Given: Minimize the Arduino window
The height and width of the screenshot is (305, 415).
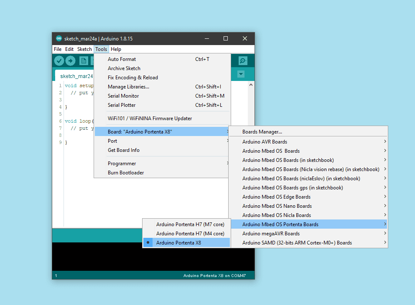Looking at the screenshot, I should pos(207,38).
